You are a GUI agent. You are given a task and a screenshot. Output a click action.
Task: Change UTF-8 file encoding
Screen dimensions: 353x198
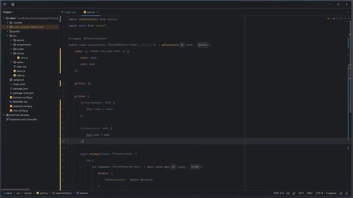[319, 193]
